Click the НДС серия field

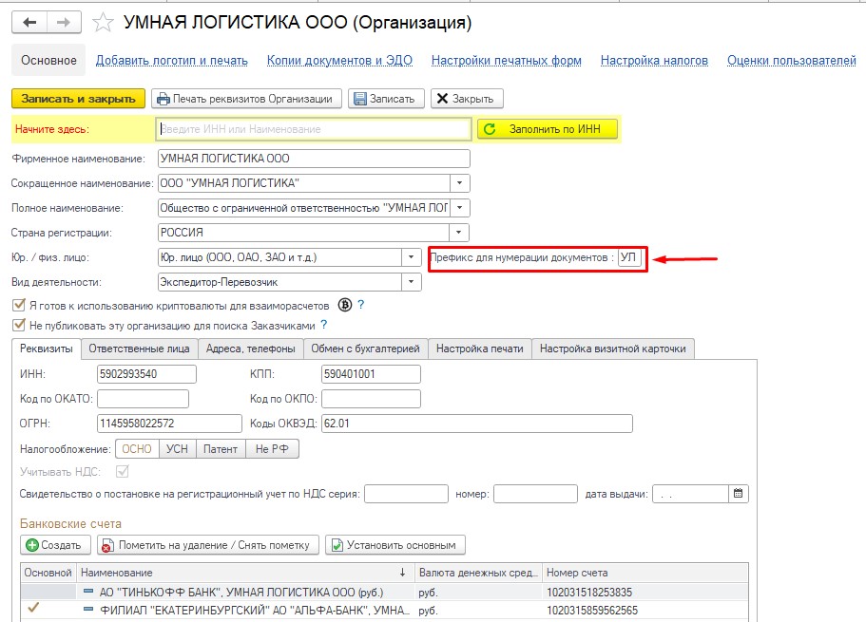tap(407, 494)
